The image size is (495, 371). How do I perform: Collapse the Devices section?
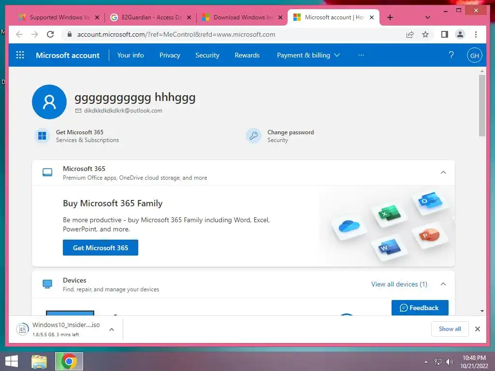point(443,284)
